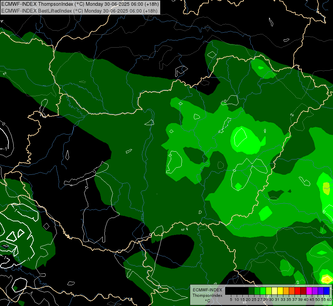Click the legend tick label '60'
The image size is (333, 306).
click(329, 300)
